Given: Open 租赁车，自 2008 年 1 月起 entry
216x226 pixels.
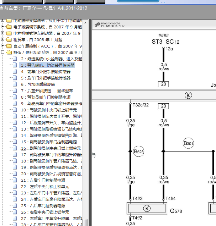Looking at the screenshot, I should [x=38, y=40].
